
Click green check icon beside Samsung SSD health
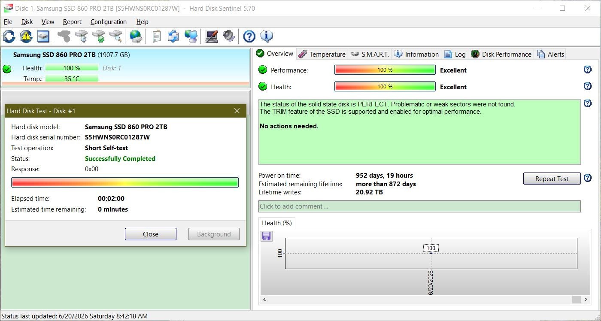(x=7, y=69)
